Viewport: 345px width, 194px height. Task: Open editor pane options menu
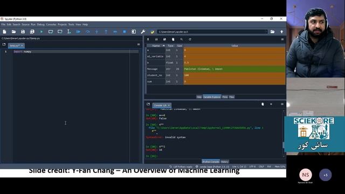click(139, 44)
